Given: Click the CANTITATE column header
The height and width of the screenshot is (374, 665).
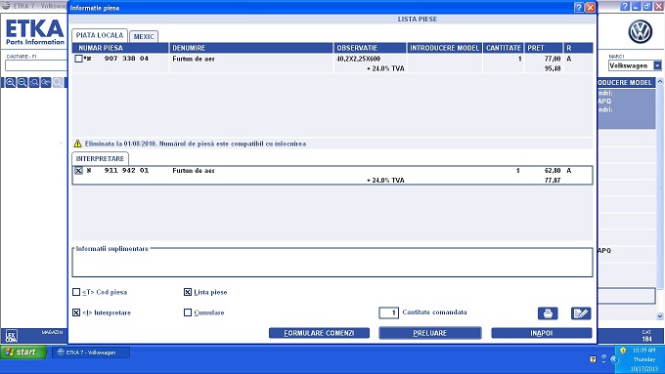Looking at the screenshot, I should pyautogui.click(x=504, y=48).
